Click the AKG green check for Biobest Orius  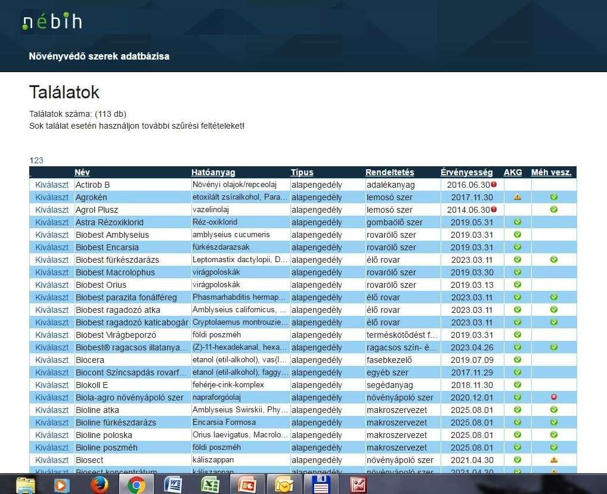coord(517,284)
